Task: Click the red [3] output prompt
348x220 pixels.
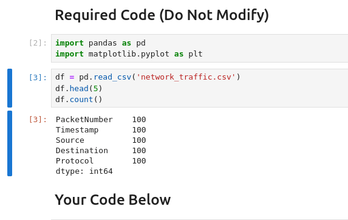Action: pos(38,120)
